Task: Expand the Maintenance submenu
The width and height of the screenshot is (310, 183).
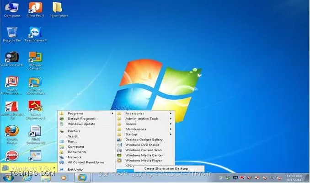Action: [x=144, y=129]
